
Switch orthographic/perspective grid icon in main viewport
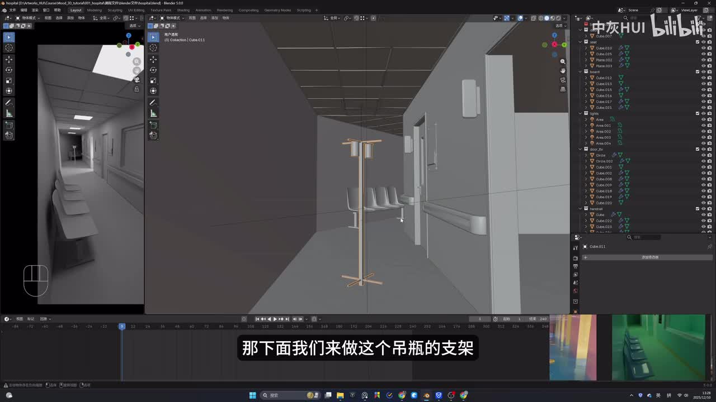(563, 89)
